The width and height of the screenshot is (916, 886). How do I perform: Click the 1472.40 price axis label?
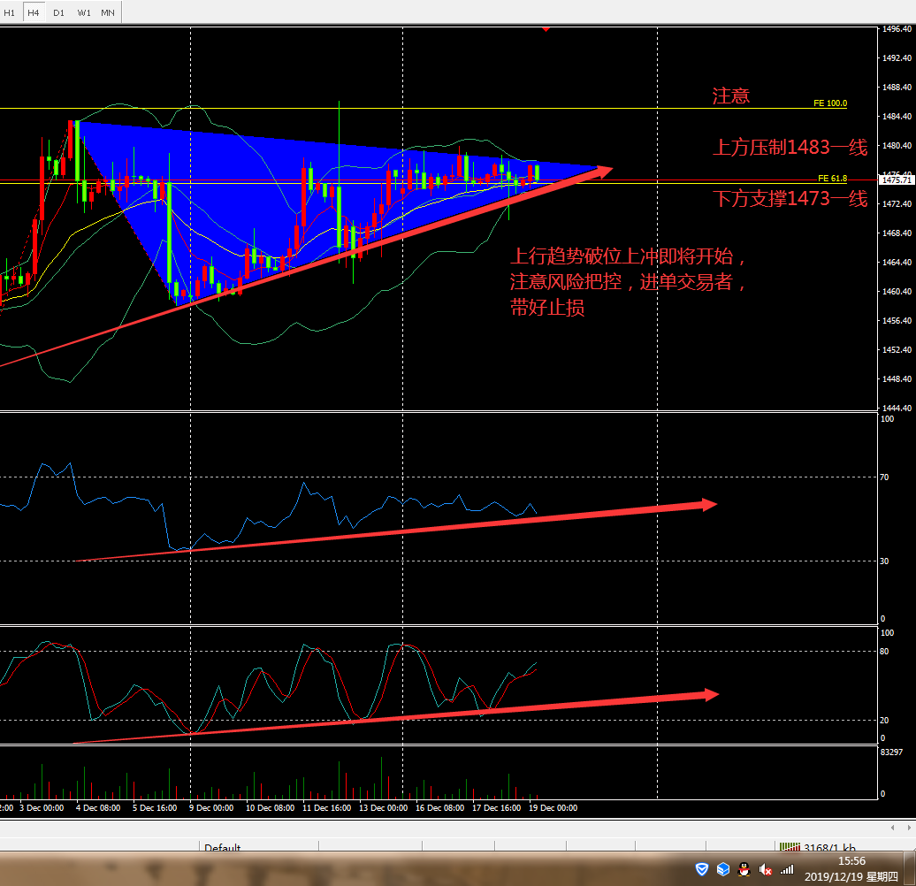click(x=897, y=204)
